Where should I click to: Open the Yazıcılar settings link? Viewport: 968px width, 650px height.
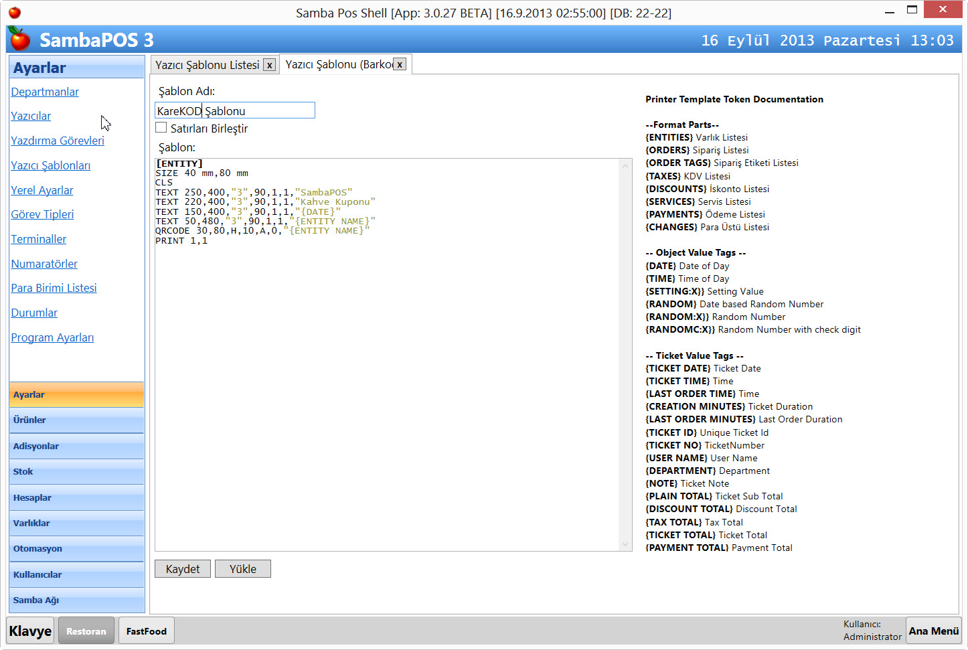31,116
